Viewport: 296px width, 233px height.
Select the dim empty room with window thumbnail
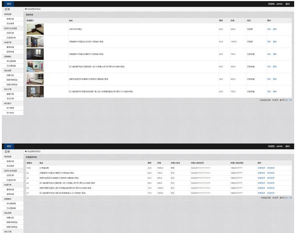(x=35, y=54)
